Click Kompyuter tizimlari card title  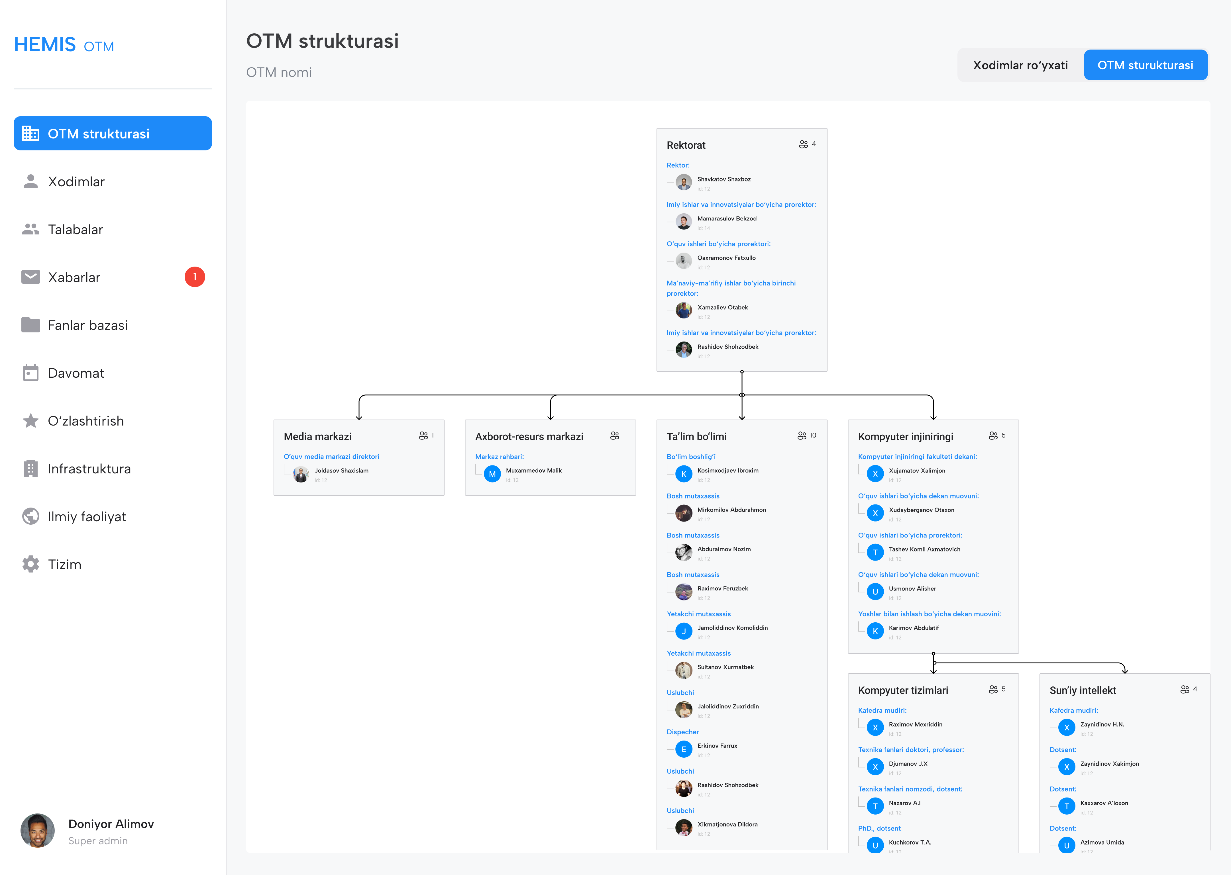903,690
